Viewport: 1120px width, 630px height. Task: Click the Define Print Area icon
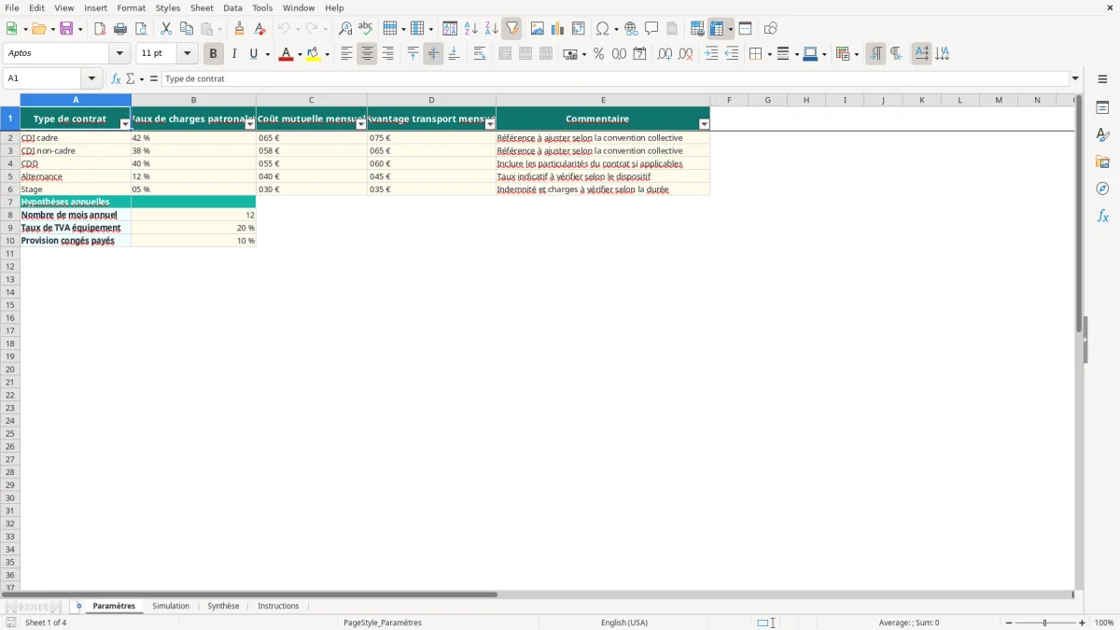(x=697, y=29)
